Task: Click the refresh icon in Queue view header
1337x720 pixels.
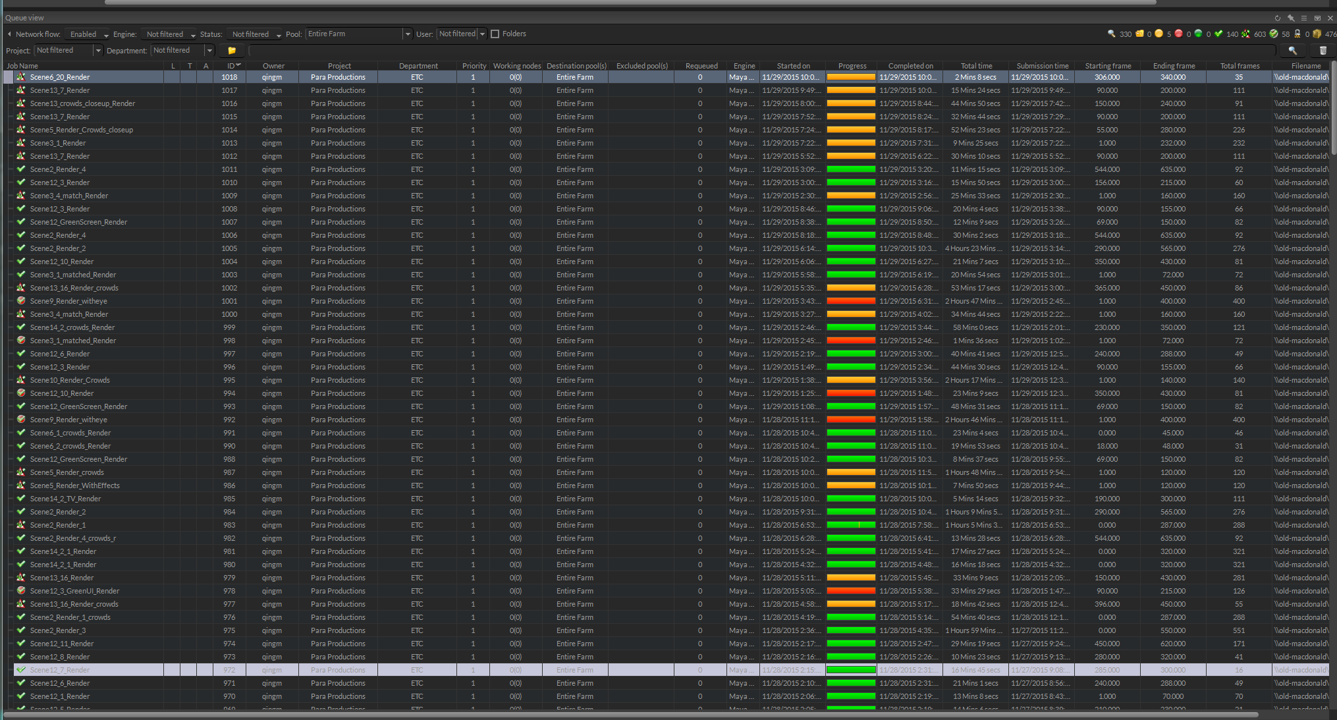Action: pyautogui.click(x=1277, y=18)
